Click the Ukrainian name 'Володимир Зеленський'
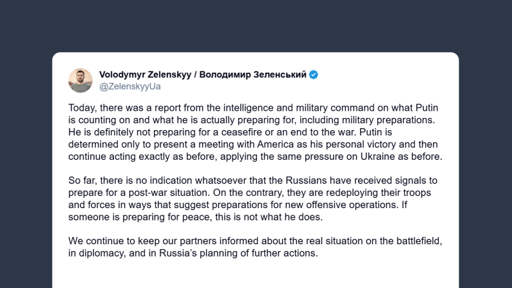Image resolution: width=512 pixels, height=288 pixels. point(253,75)
